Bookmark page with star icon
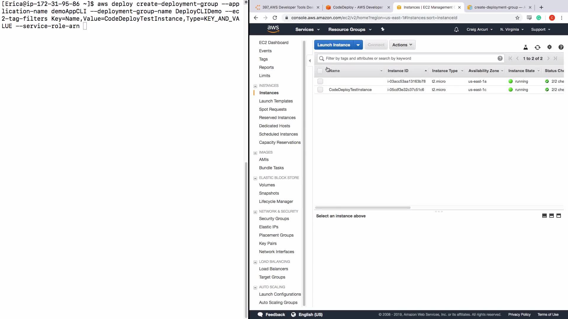The height and width of the screenshot is (319, 568). coord(517,18)
